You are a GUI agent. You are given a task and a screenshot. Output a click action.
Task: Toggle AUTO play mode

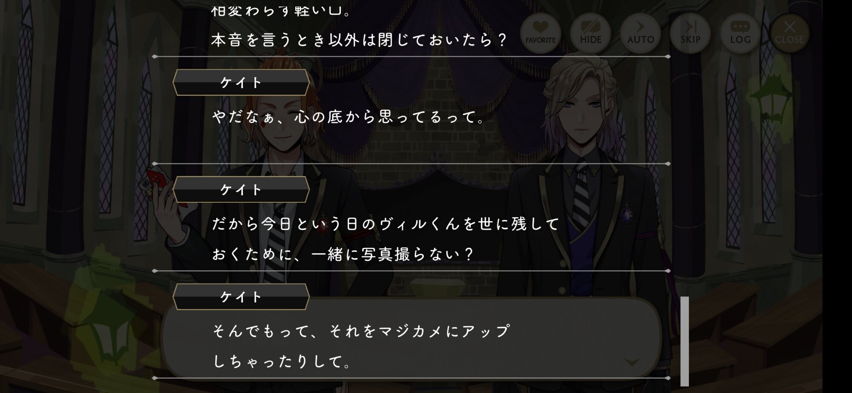[640, 33]
